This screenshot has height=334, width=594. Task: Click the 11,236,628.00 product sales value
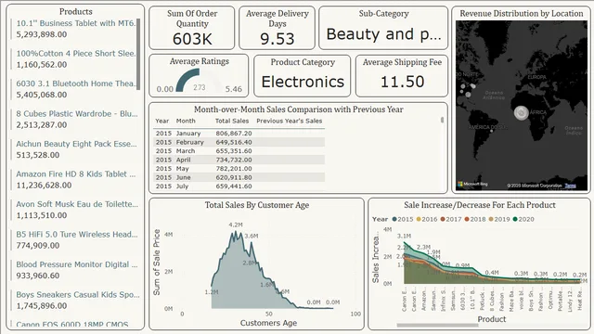44,186
